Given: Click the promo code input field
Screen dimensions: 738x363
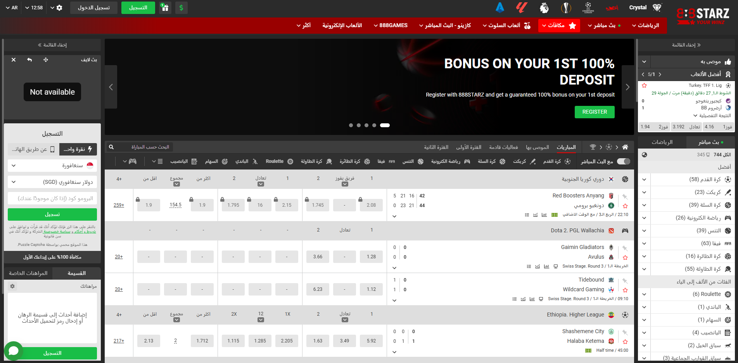Looking at the screenshot, I should 52,198.
